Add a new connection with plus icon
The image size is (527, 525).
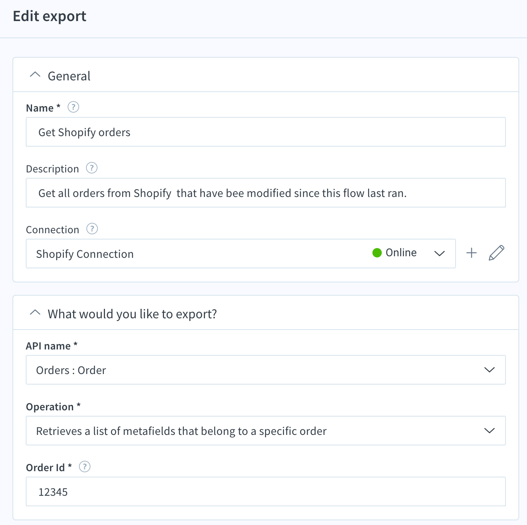[472, 253]
